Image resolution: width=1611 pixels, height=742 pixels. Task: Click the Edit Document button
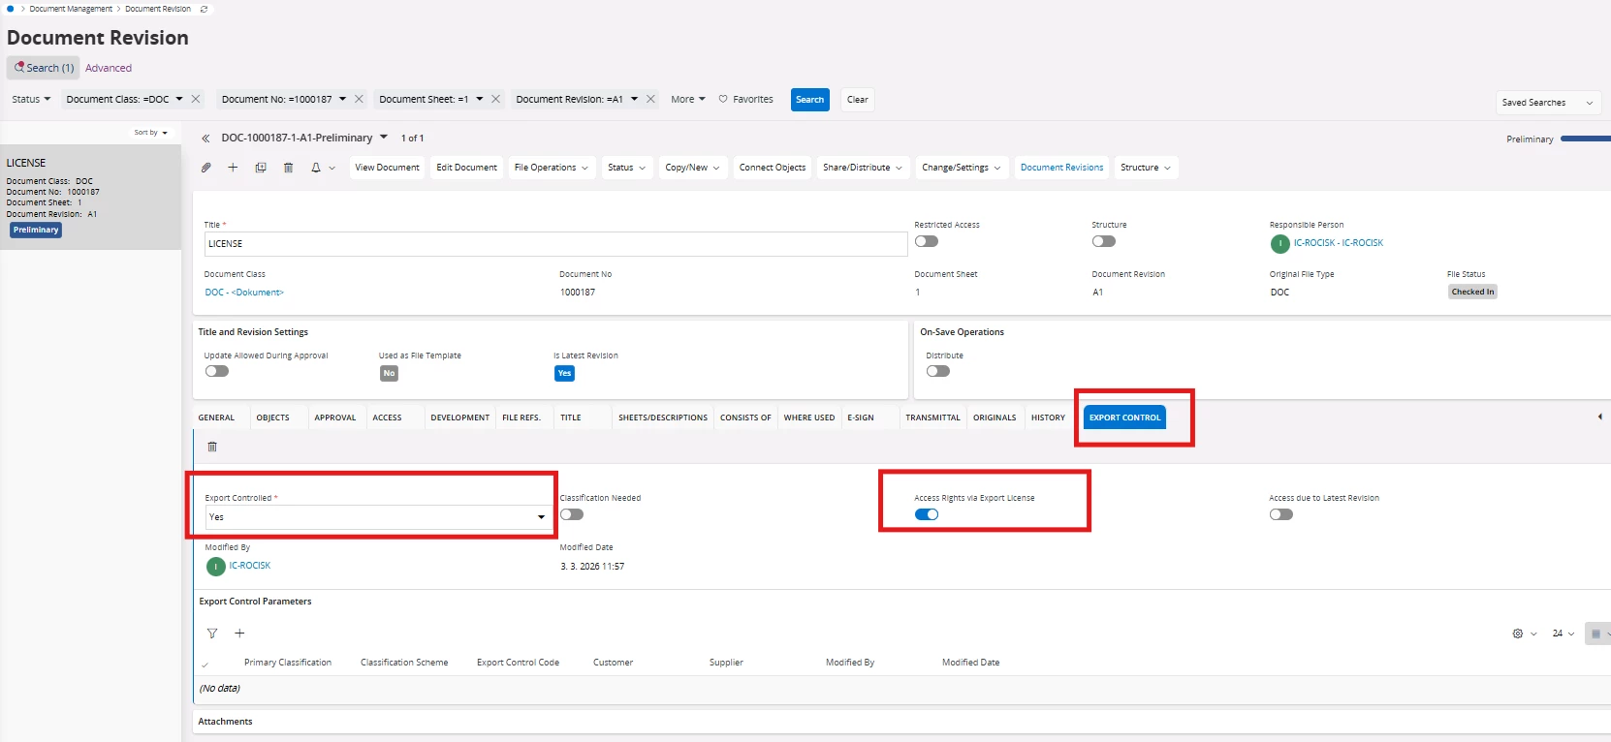pyautogui.click(x=466, y=168)
